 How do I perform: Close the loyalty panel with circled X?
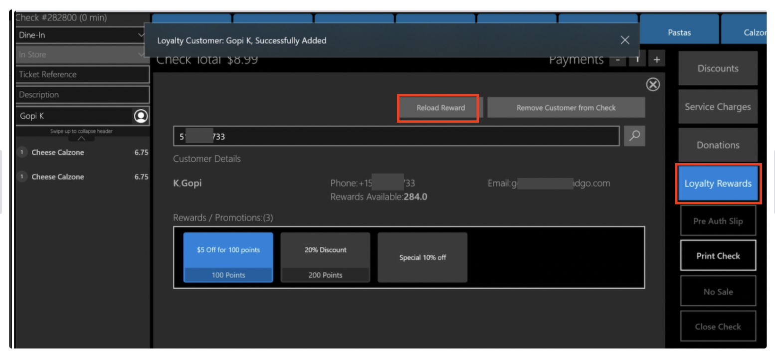click(653, 85)
